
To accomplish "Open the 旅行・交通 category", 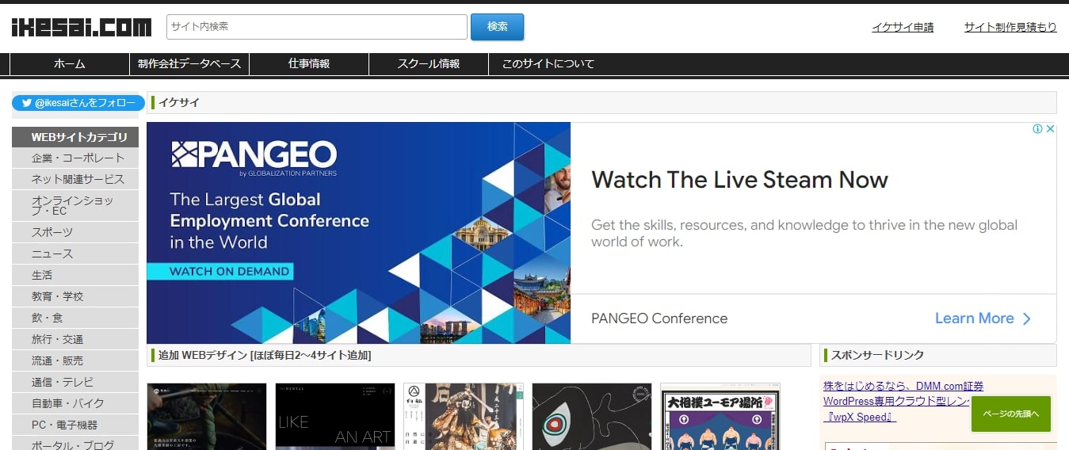I will click(75, 340).
